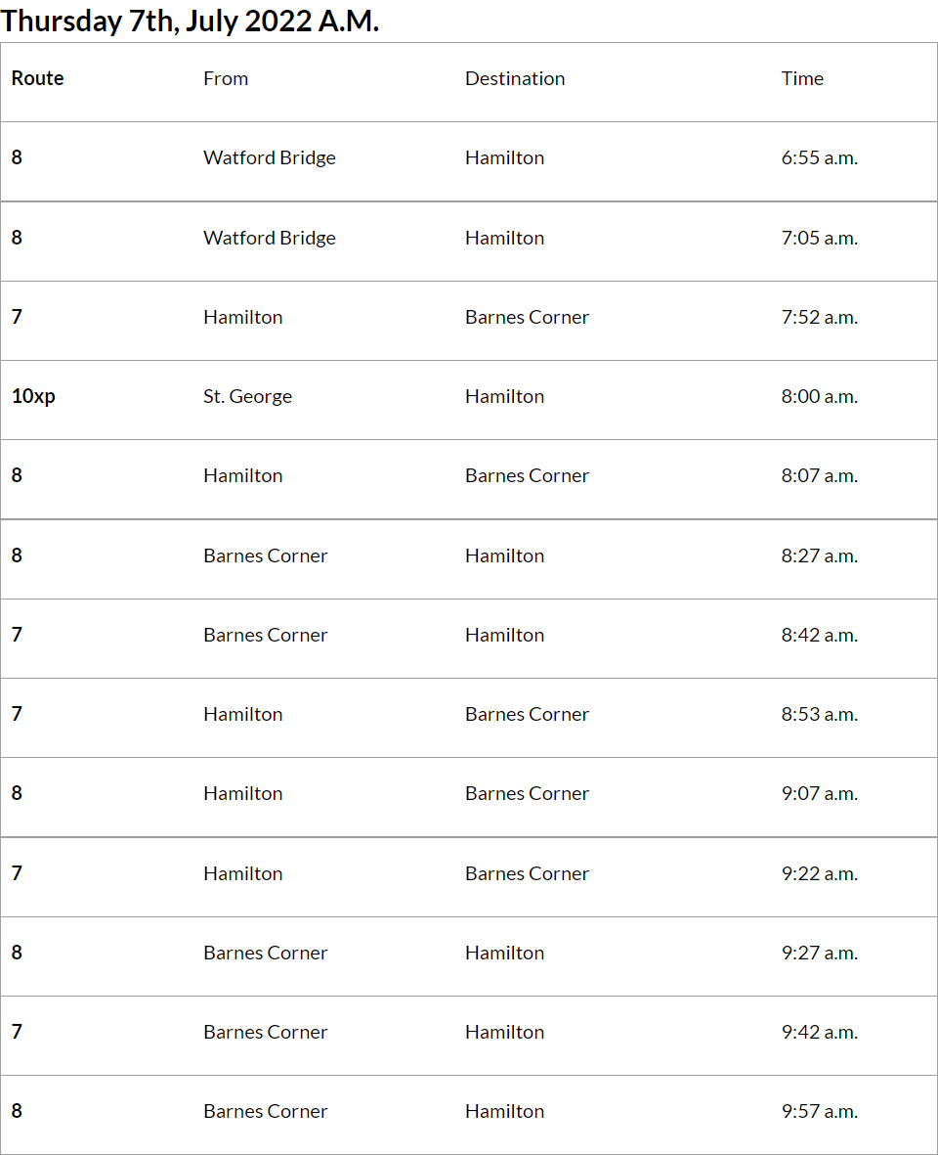Select the 9:07 a.m. time cell
The width and height of the screenshot is (938, 1155).
pos(819,794)
